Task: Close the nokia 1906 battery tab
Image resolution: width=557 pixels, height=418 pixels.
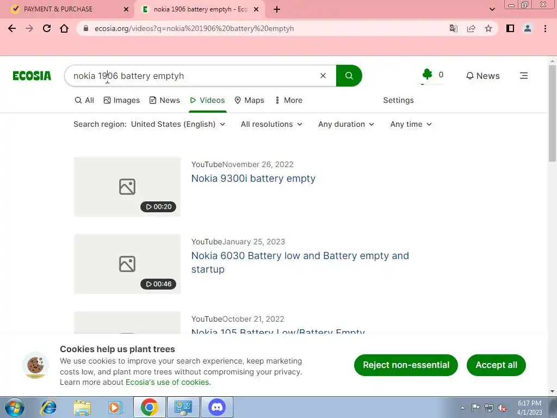Action: (x=256, y=9)
